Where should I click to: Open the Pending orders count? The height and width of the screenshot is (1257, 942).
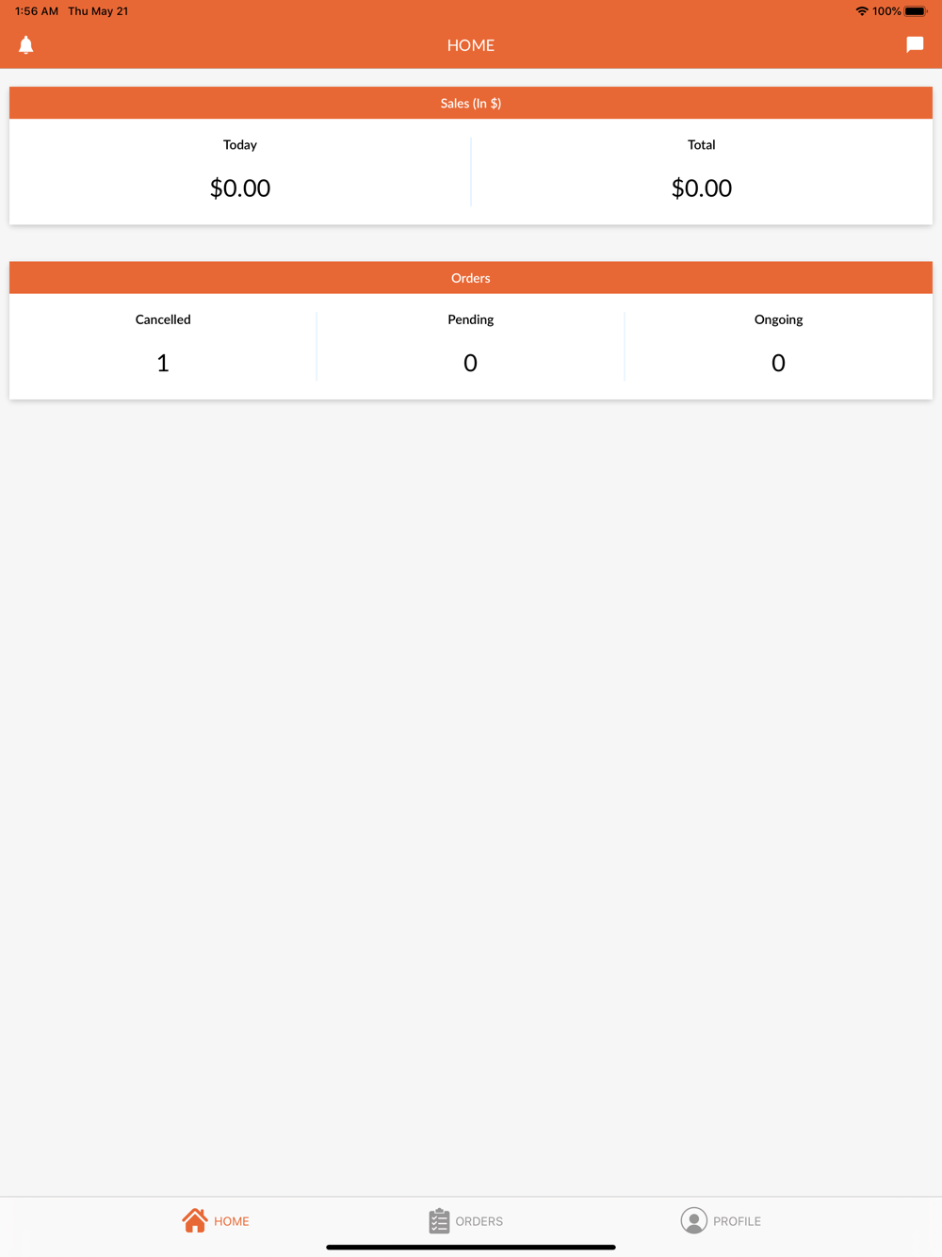point(471,363)
